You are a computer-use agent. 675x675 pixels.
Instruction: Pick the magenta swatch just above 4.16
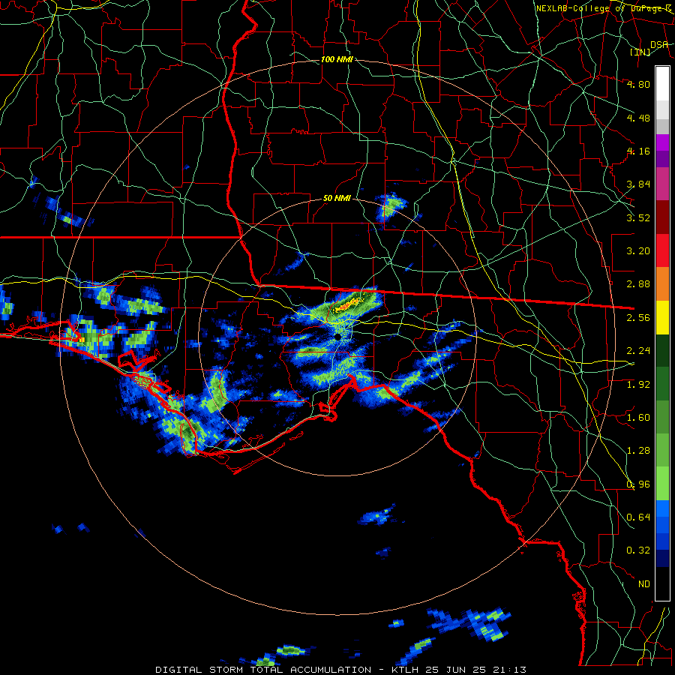(662, 142)
